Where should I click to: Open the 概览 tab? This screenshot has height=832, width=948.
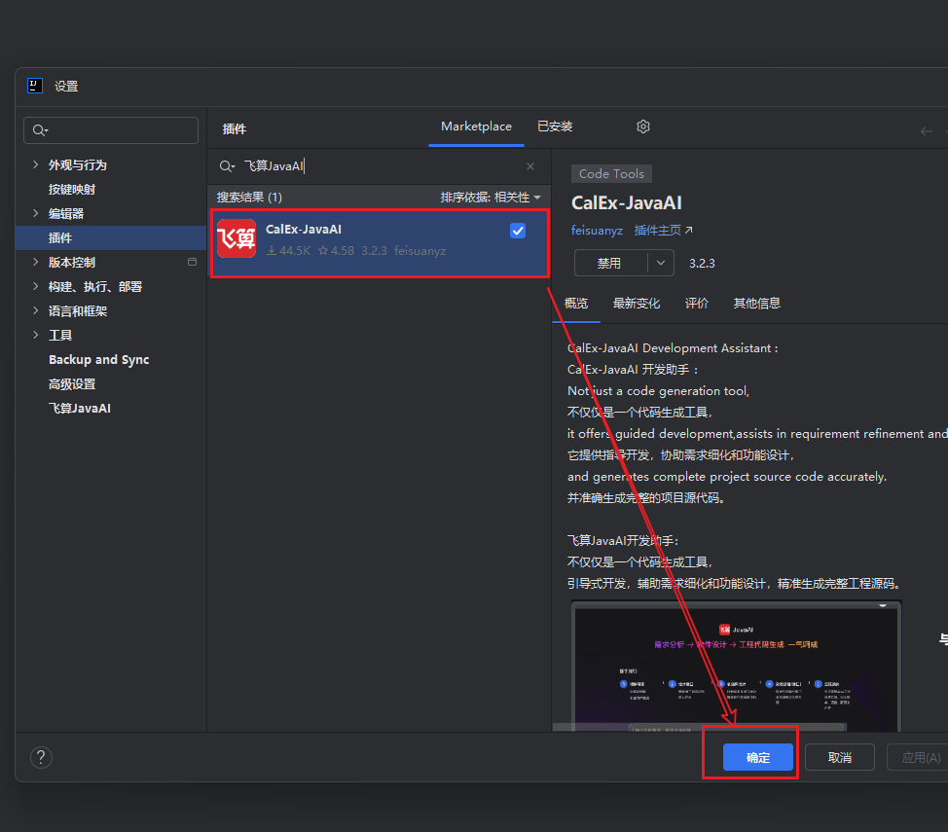pyautogui.click(x=575, y=303)
